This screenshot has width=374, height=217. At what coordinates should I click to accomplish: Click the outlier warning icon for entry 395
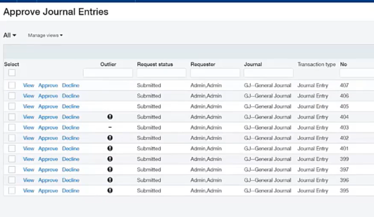[110, 191]
